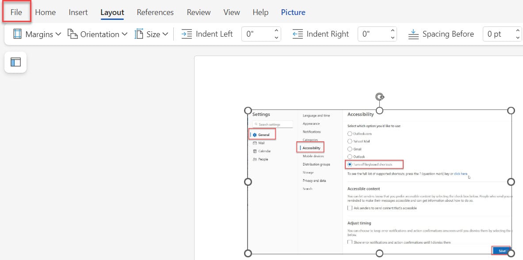The height and width of the screenshot is (260, 523).
Task: Switch to the Picture tab
Action: (293, 12)
